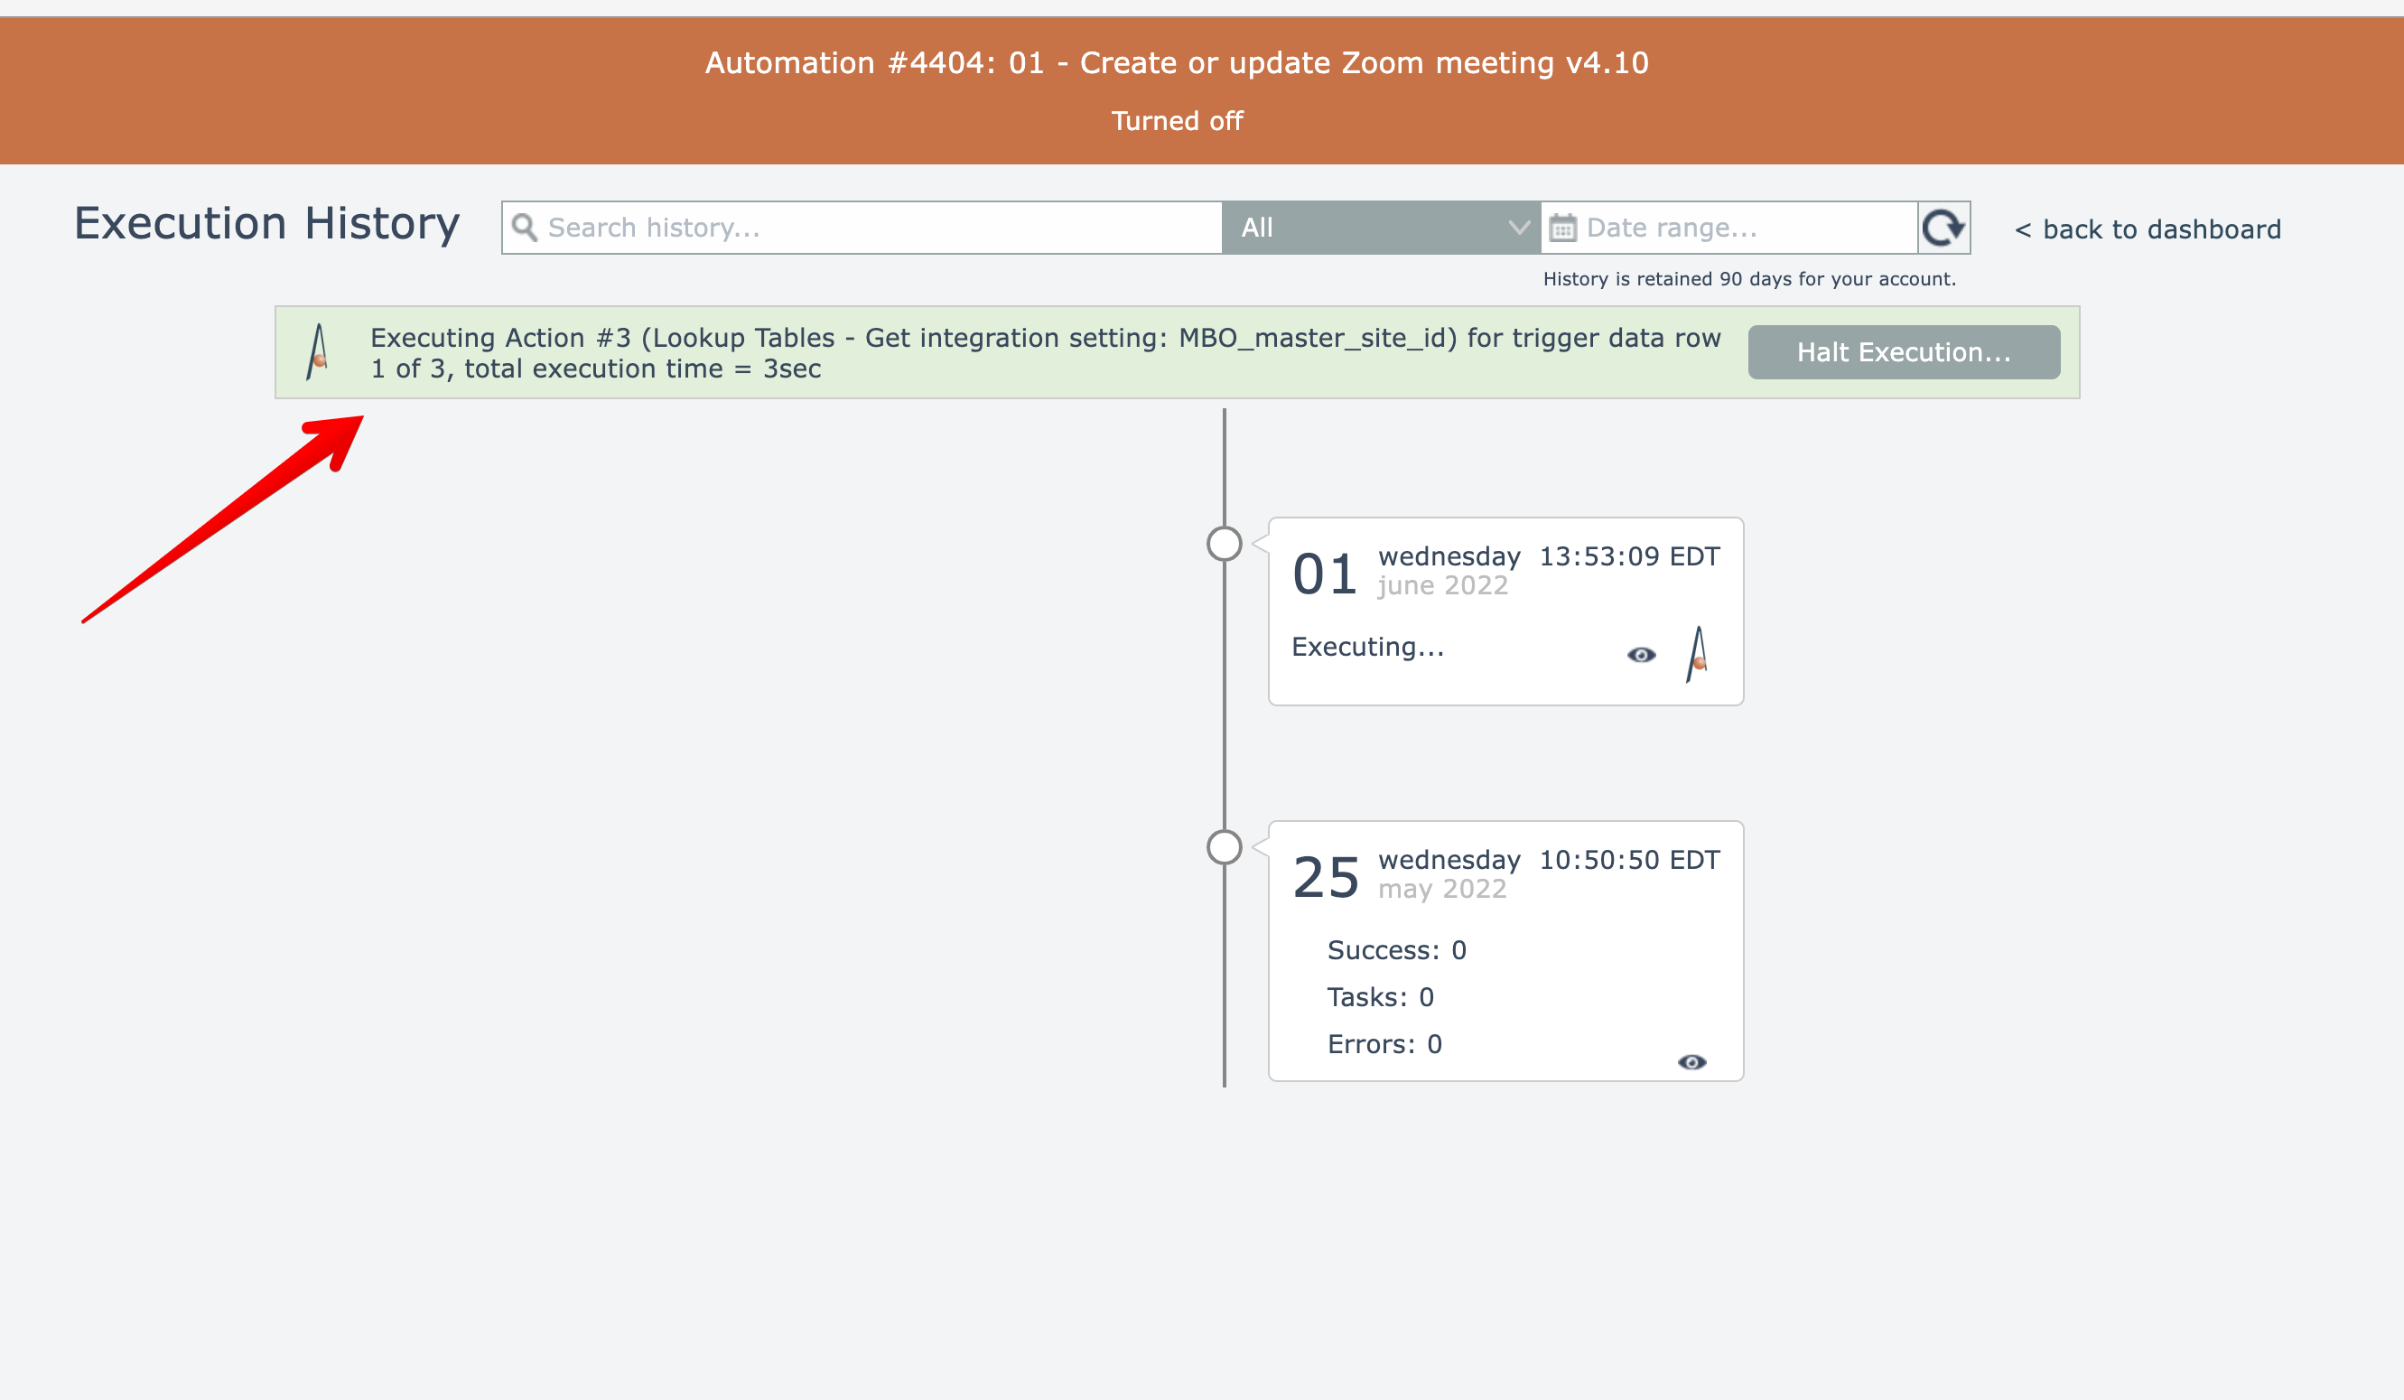Click the refresh history icon
The image size is (2404, 1400).
click(1943, 229)
